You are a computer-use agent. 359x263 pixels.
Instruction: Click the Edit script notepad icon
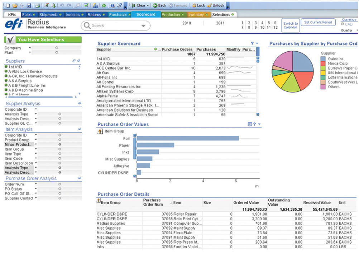[46, 5]
